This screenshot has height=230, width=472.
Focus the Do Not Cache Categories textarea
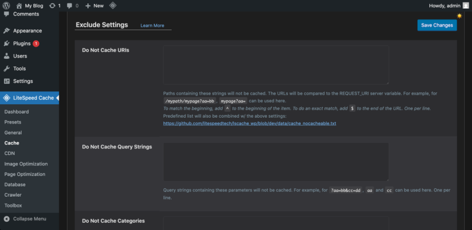pos(276,223)
